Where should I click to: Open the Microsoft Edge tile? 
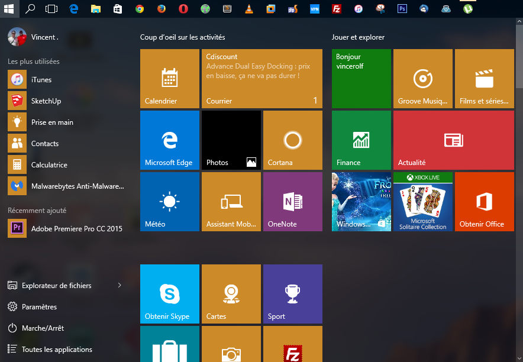[169, 140]
